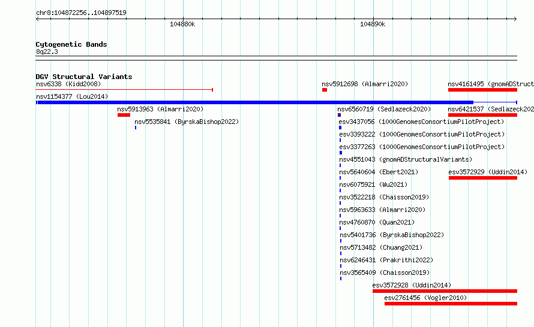Click the 104880k ruler tick label
This screenshot has width=534, height=327.
click(x=182, y=24)
